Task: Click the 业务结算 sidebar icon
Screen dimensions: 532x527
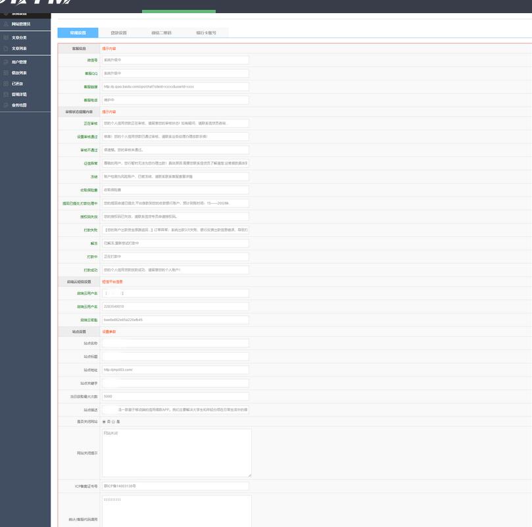Action: [6, 105]
